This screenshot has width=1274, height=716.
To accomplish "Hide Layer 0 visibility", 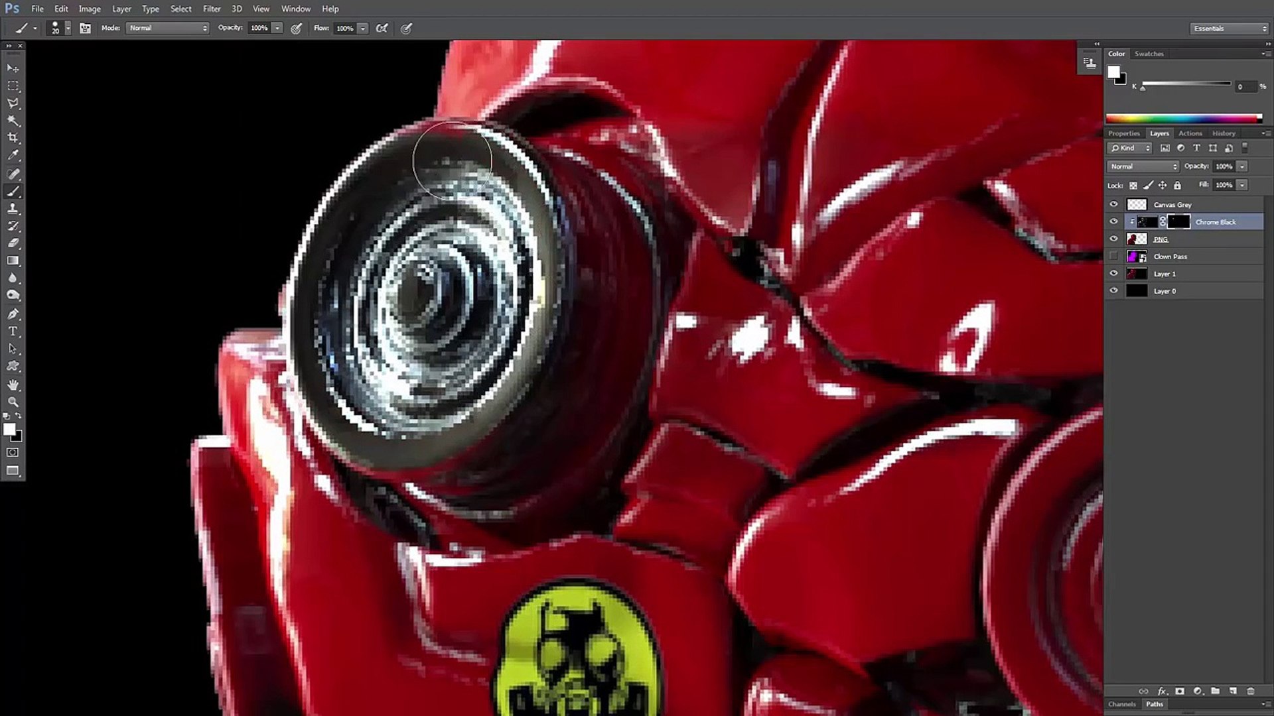I will 1113,290.
